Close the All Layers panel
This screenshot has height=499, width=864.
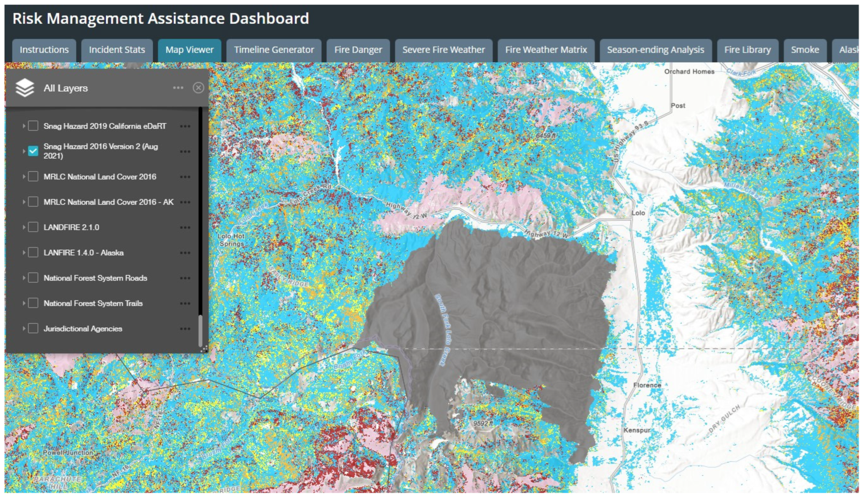198,88
